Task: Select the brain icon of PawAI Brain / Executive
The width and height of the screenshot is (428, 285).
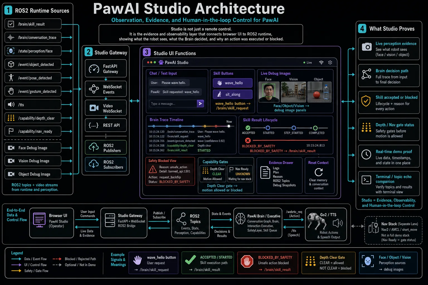Action: tap(240, 219)
